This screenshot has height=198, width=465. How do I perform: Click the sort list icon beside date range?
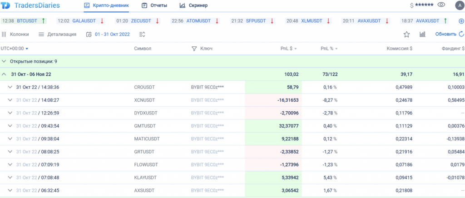coord(143,34)
